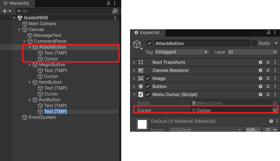Open scene search picker icon in Hierarchy
Screen dimensions: 280x161
115,11
